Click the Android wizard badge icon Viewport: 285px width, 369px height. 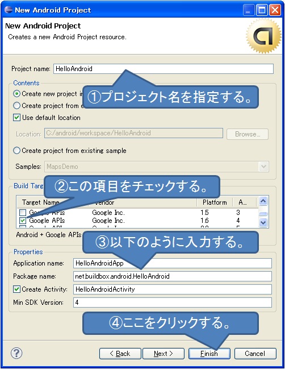[263, 36]
